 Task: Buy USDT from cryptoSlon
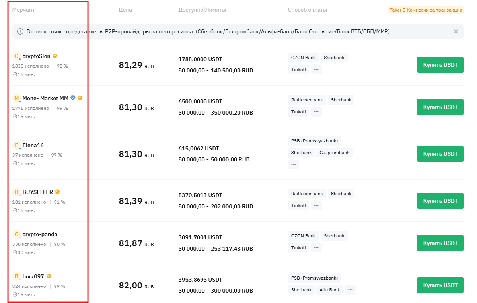point(440,65)
